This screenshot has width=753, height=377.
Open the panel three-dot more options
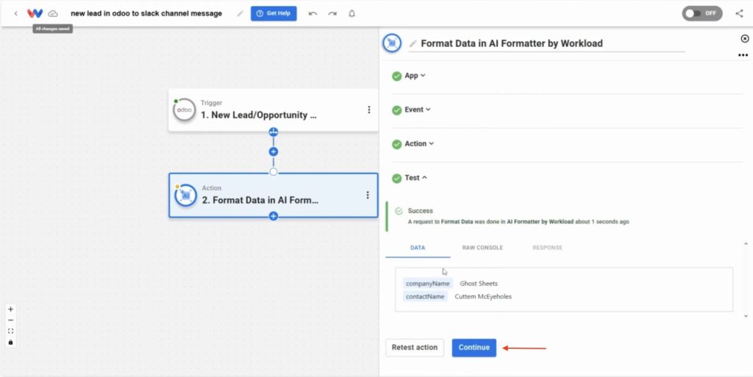click(743, 55)
